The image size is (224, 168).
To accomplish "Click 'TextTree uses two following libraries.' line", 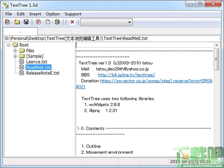I will click(118, 99).
